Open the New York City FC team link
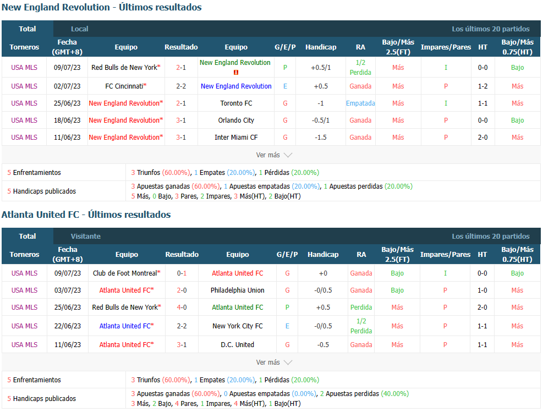This screenshot has width=543, height=412. point(238,326)
